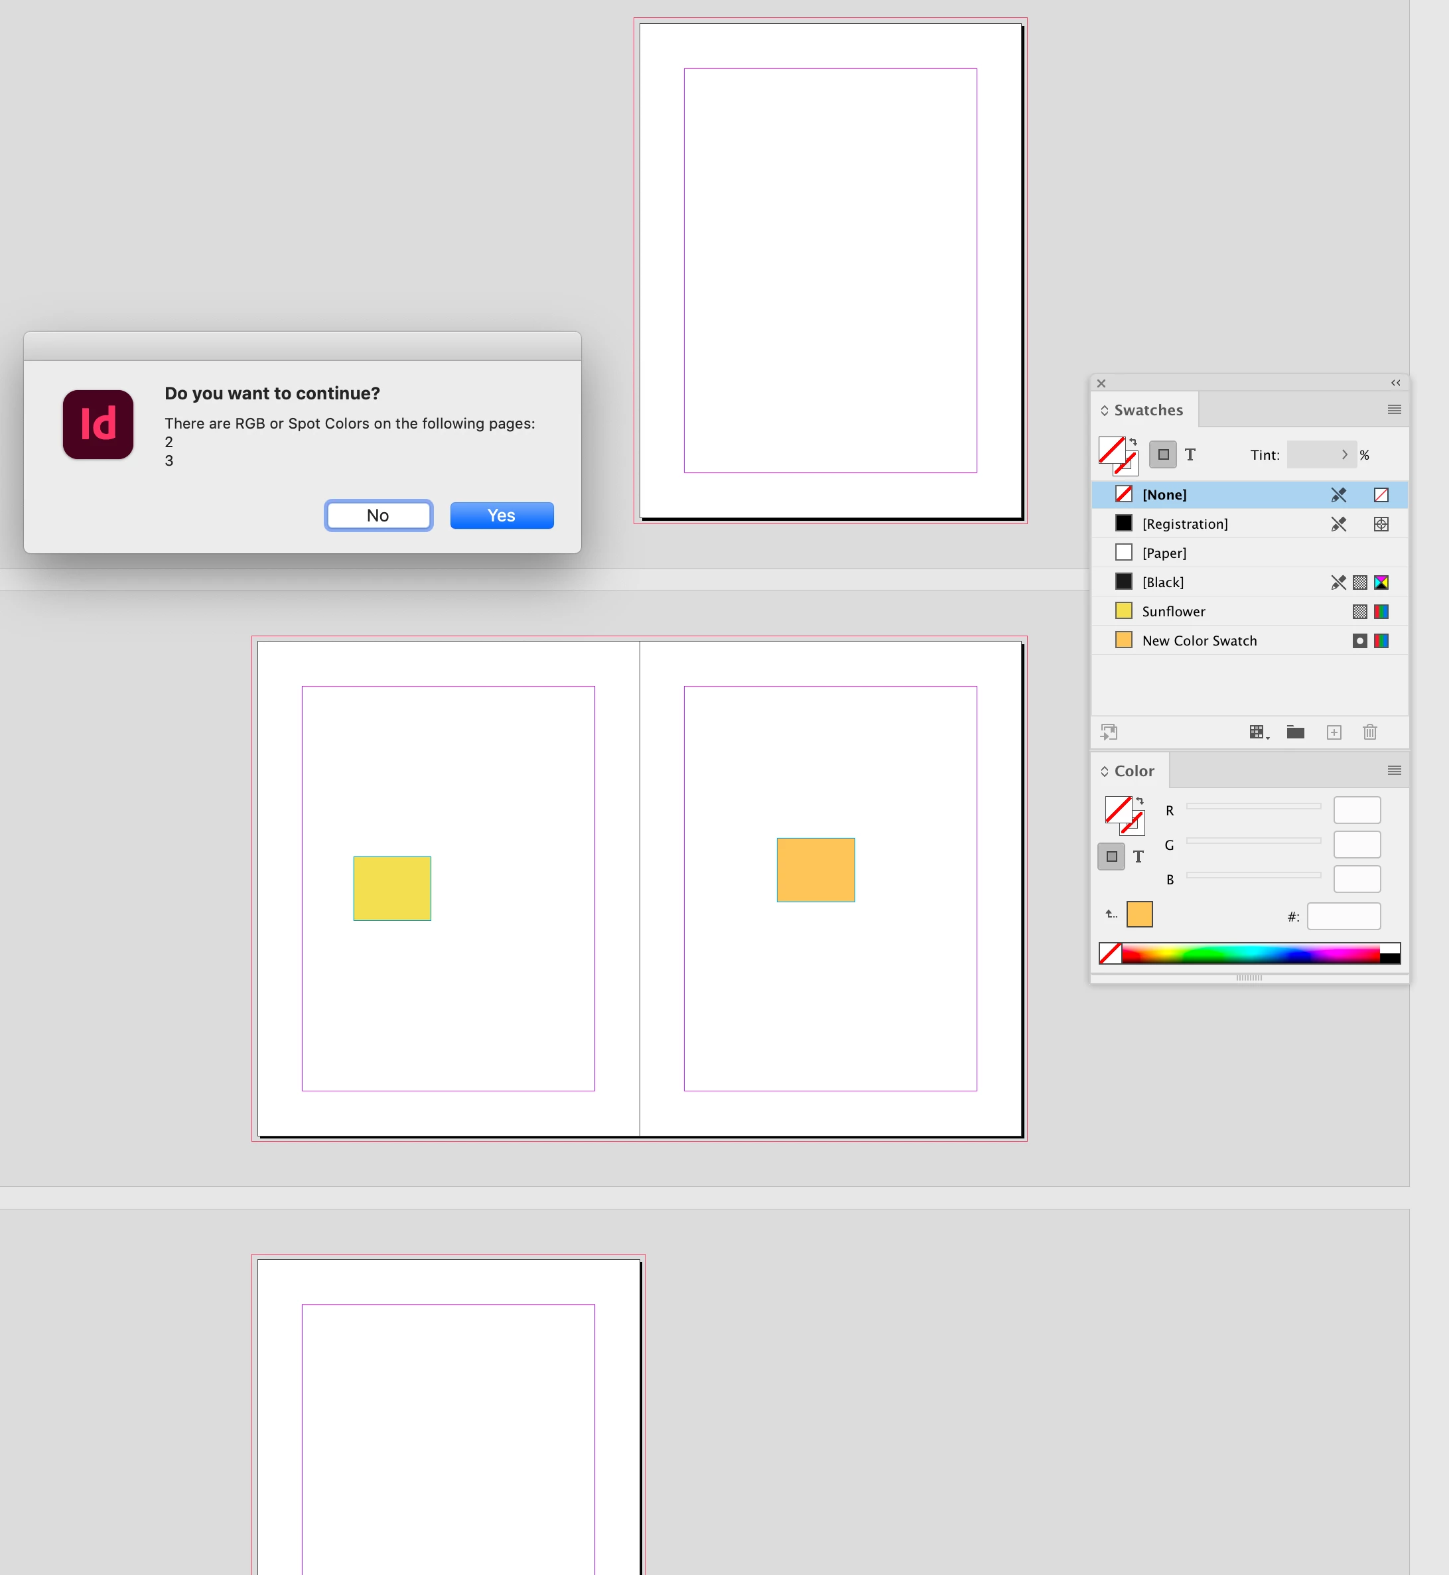The width and height of the screenshot is (1449, 1575).
Task: Expand the Tint value arrow
Action: [1345, 454]
